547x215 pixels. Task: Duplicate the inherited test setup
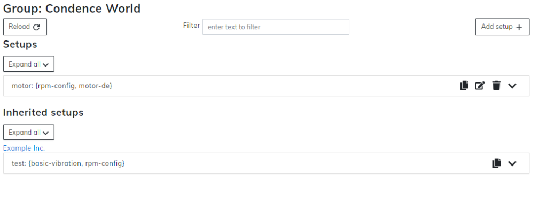496,163
